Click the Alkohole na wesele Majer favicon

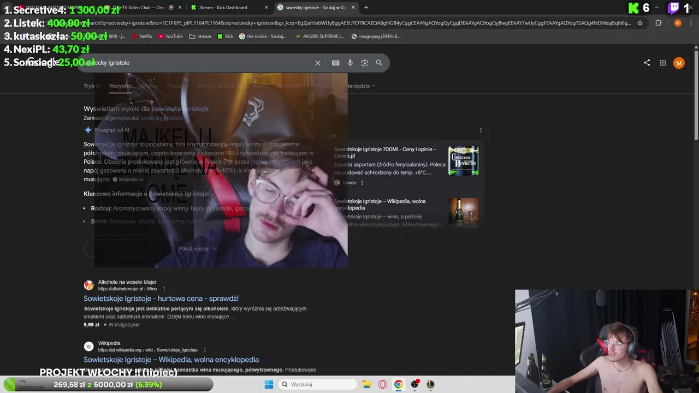pos(88,285)
